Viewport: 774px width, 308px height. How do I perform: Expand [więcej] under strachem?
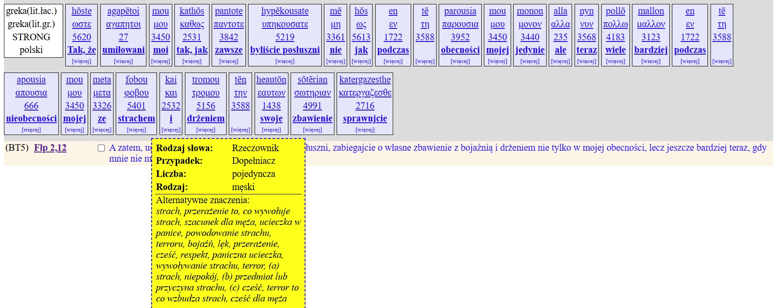(x=136, y=130)
